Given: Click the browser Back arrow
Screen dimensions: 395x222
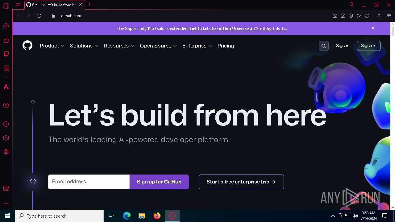Looking at the screenshot, I should (x=18, y=16).
